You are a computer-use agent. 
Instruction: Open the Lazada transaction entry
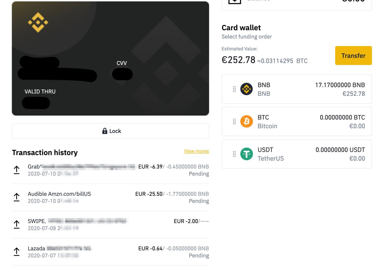pos(37,249)
